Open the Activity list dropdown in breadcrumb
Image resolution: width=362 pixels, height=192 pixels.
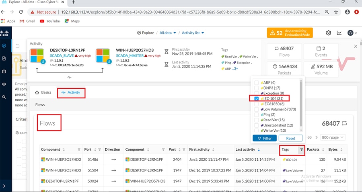193,33
